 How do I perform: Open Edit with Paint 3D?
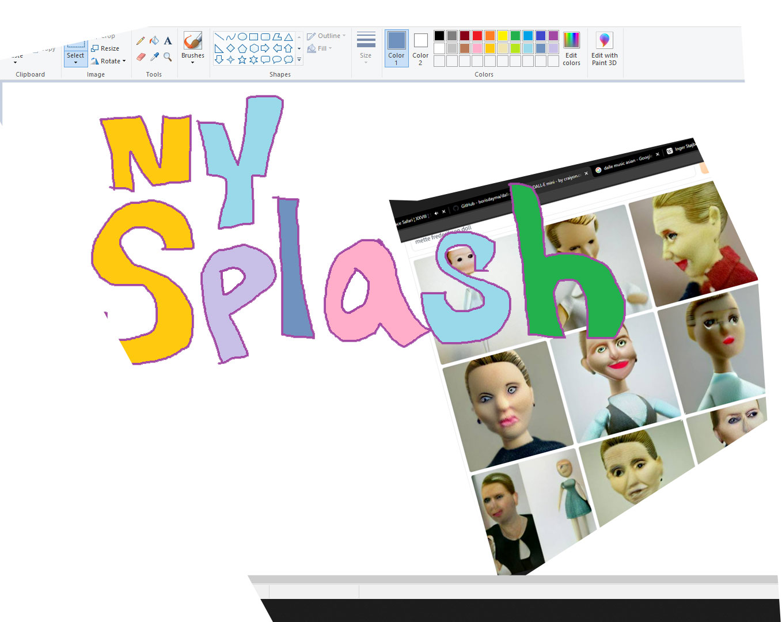point(604,50)
